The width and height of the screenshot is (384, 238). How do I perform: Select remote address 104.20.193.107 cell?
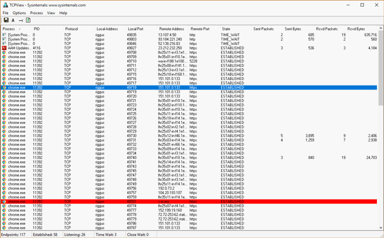(170, 192)
